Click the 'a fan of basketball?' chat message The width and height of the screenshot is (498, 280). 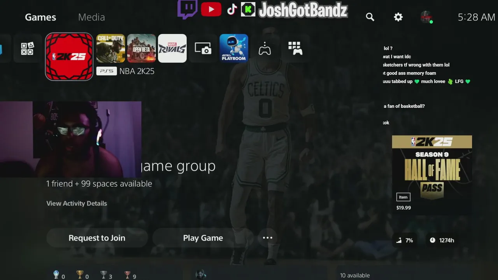tap(404, 106)
